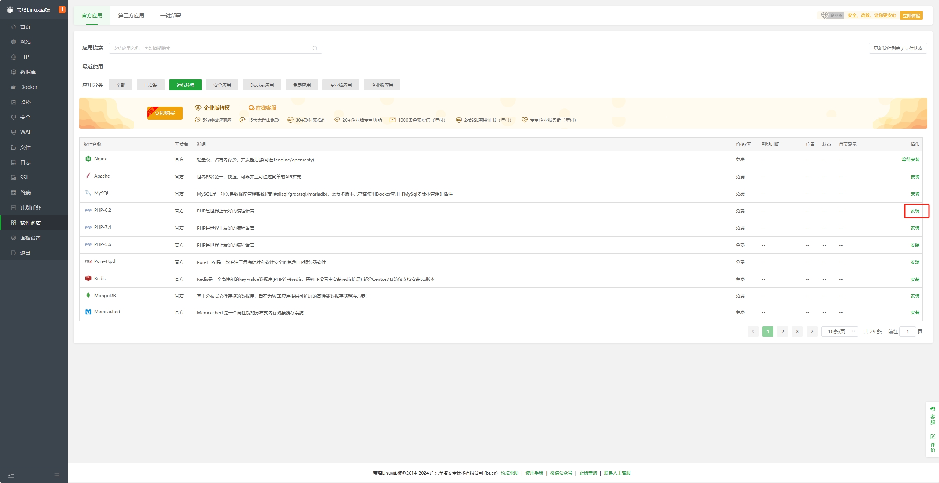Click the notification badge beside 宝塔Linux面板
939x483 pixels.
tap(62, 10)
